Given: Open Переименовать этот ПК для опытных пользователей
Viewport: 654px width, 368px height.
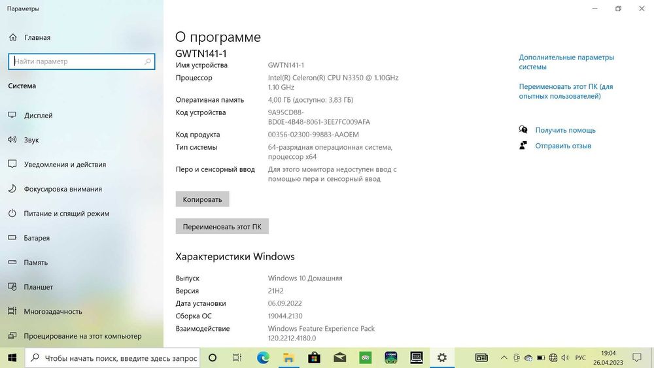Looking at the screenshot, I should click(x=566, y=92).
